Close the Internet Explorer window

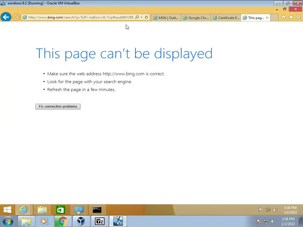[x=296, y=9]
